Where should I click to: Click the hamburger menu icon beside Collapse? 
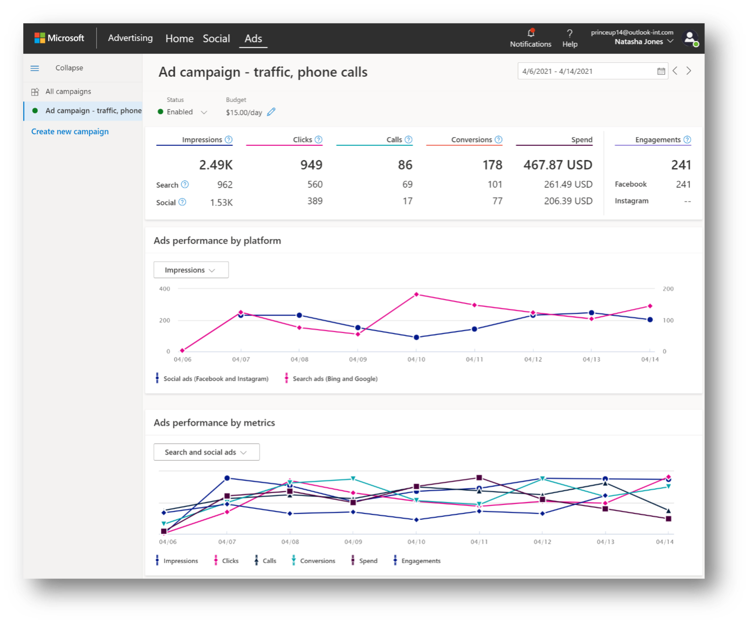35,68
